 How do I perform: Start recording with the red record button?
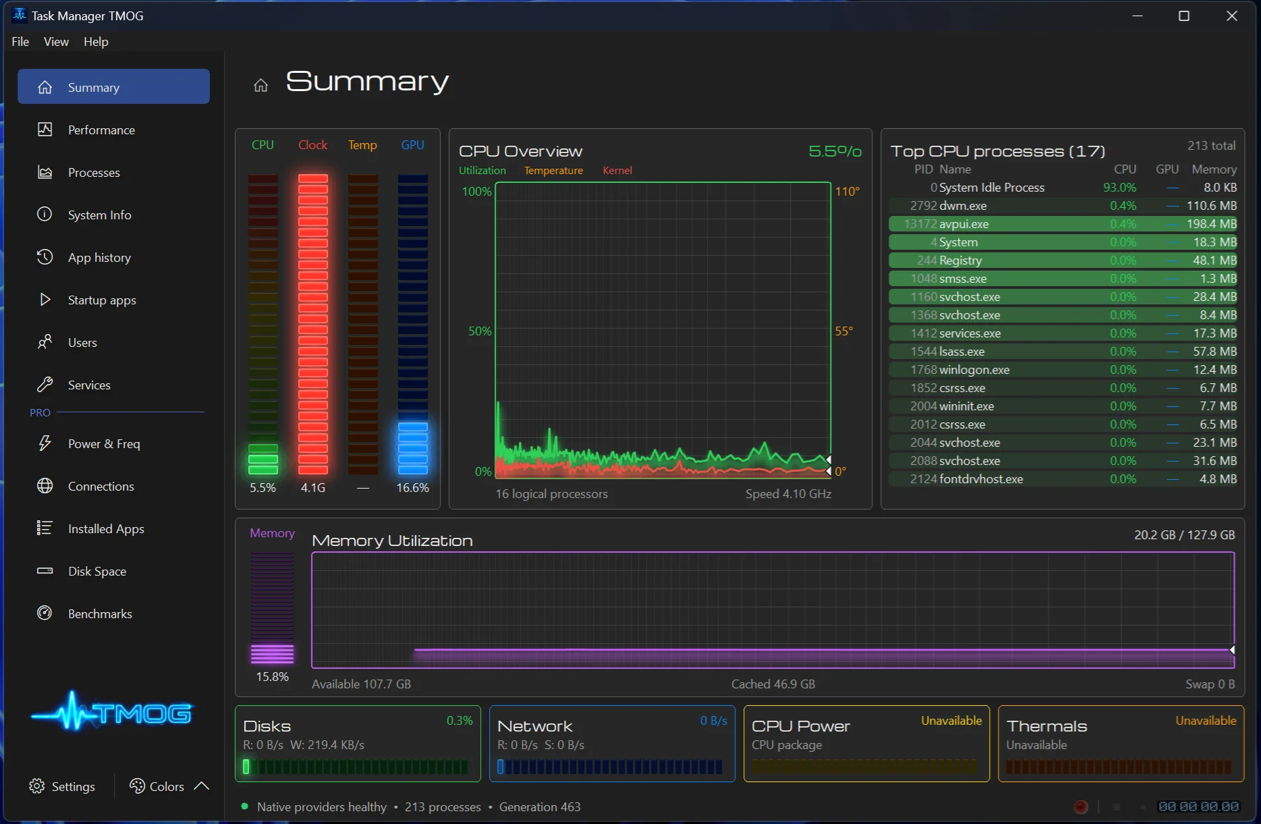pyautogui.click(x=1081, y=806)
